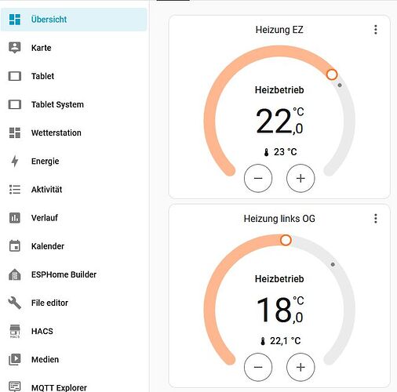Click the Medien label
Viewport: 397px width, 392px height.
pos(45,359)
